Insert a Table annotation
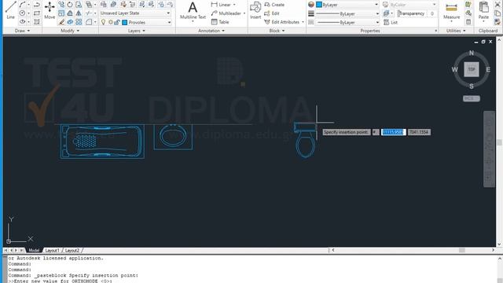 pos(220,22)
